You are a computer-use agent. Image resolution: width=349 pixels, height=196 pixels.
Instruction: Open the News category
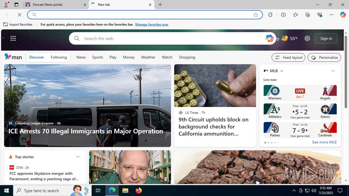(x=81, y=57)
